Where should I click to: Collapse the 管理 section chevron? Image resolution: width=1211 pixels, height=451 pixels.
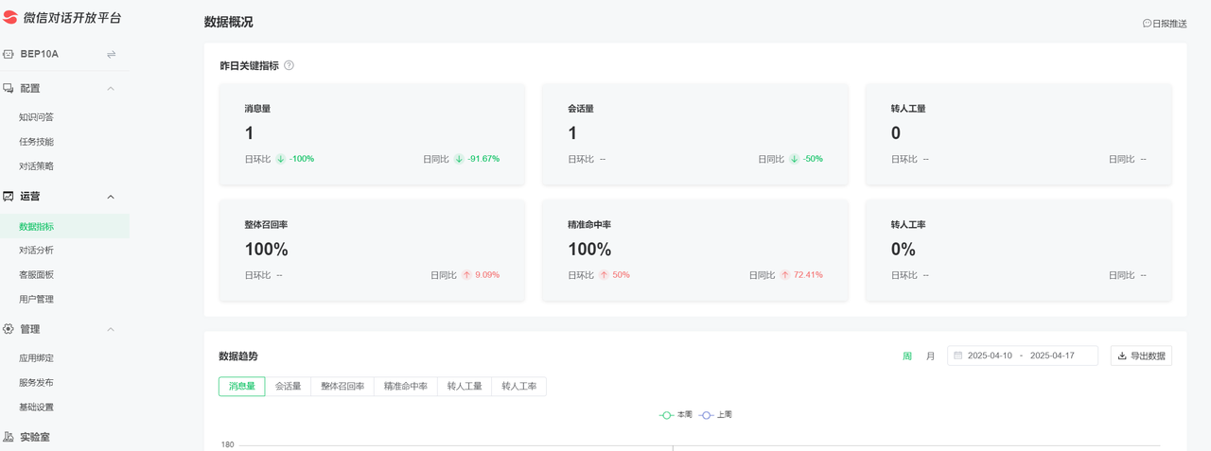(111, 329)
